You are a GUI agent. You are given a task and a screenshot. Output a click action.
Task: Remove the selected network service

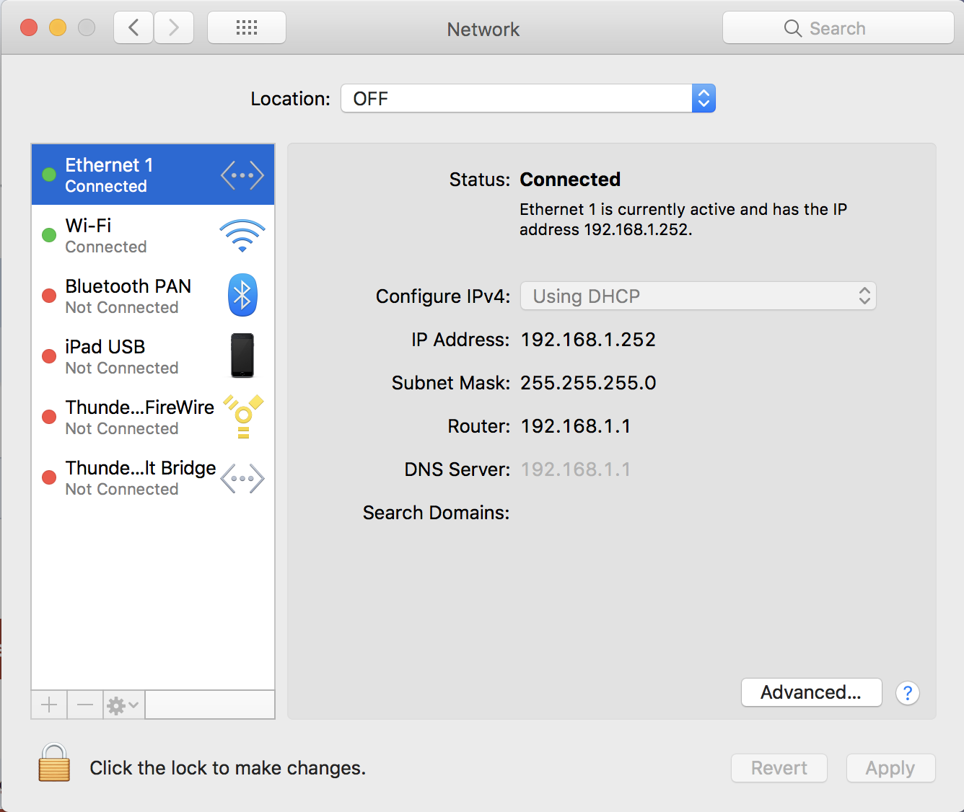point(85,705)
